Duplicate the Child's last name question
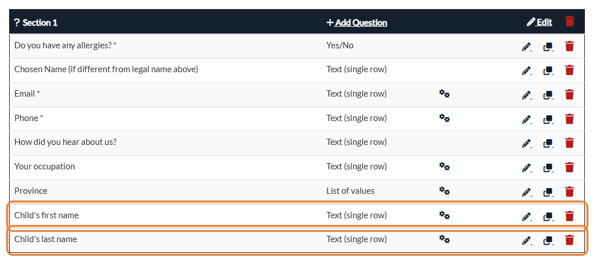 (x=548, y=240)
